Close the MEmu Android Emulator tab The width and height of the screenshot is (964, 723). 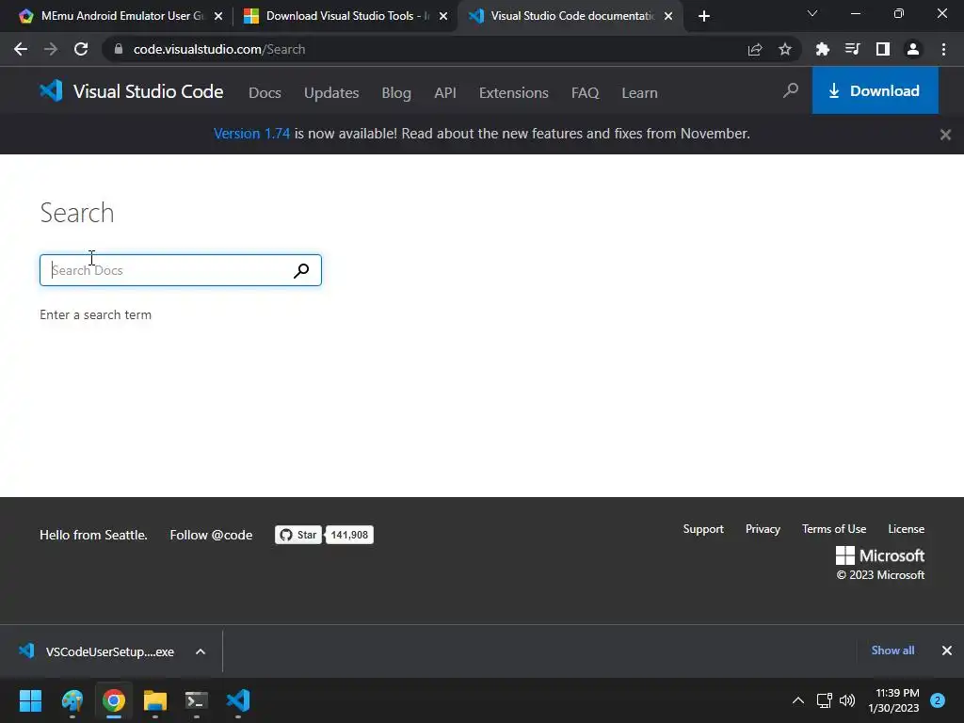218,17
